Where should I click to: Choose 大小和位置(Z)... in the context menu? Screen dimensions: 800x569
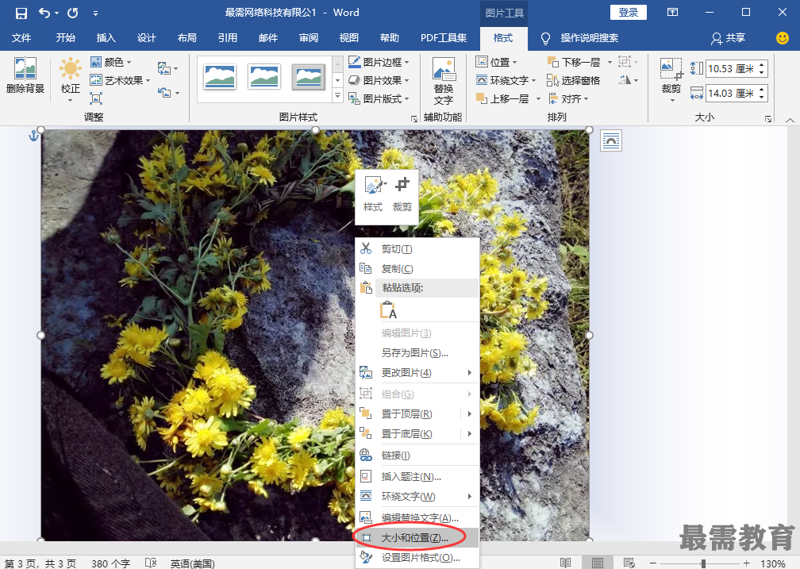point(417,538)
